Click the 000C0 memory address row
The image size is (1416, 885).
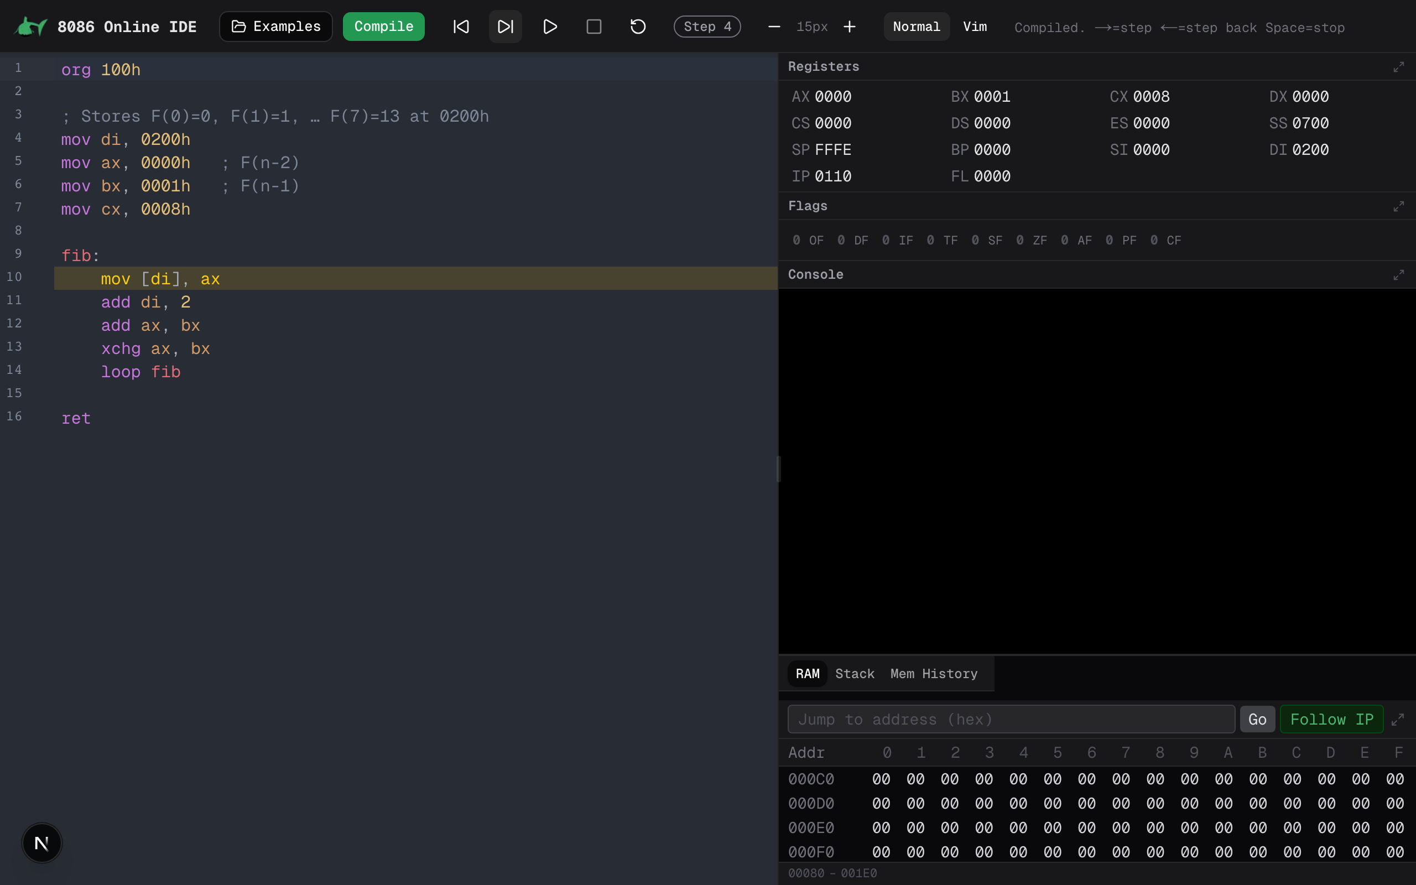tap(1096, 780)
